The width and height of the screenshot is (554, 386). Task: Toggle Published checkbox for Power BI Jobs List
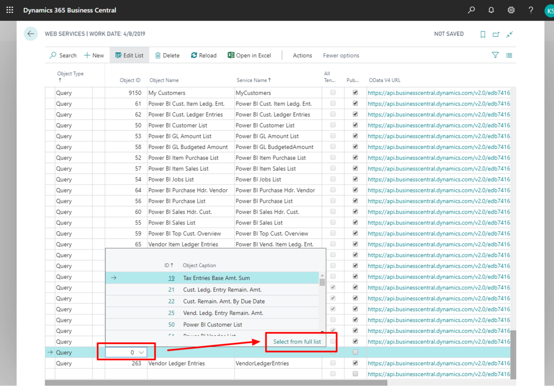click(355, 179)
